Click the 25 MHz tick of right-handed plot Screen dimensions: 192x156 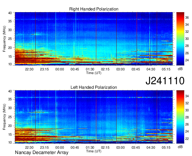(x=10, y=39)
